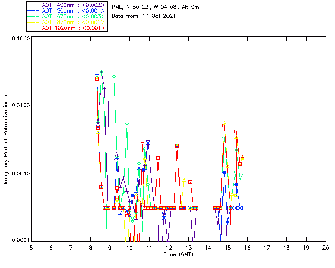
Task: Click the x-axis tick label 14
Action: (x=208, y=248)
